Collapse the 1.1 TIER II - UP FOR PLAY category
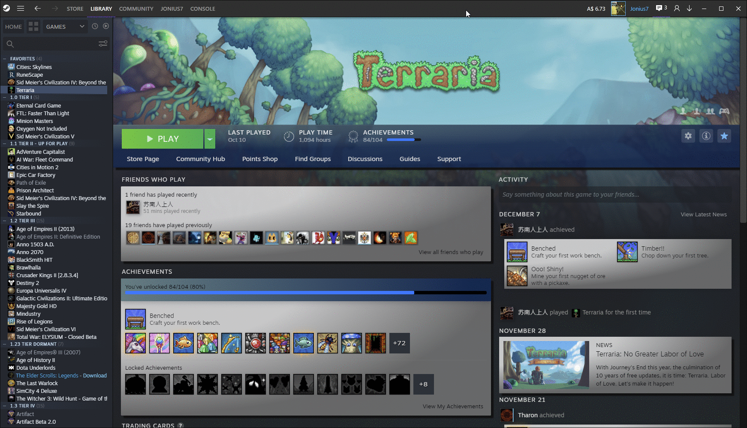The image size is (747, 428). 5,144
